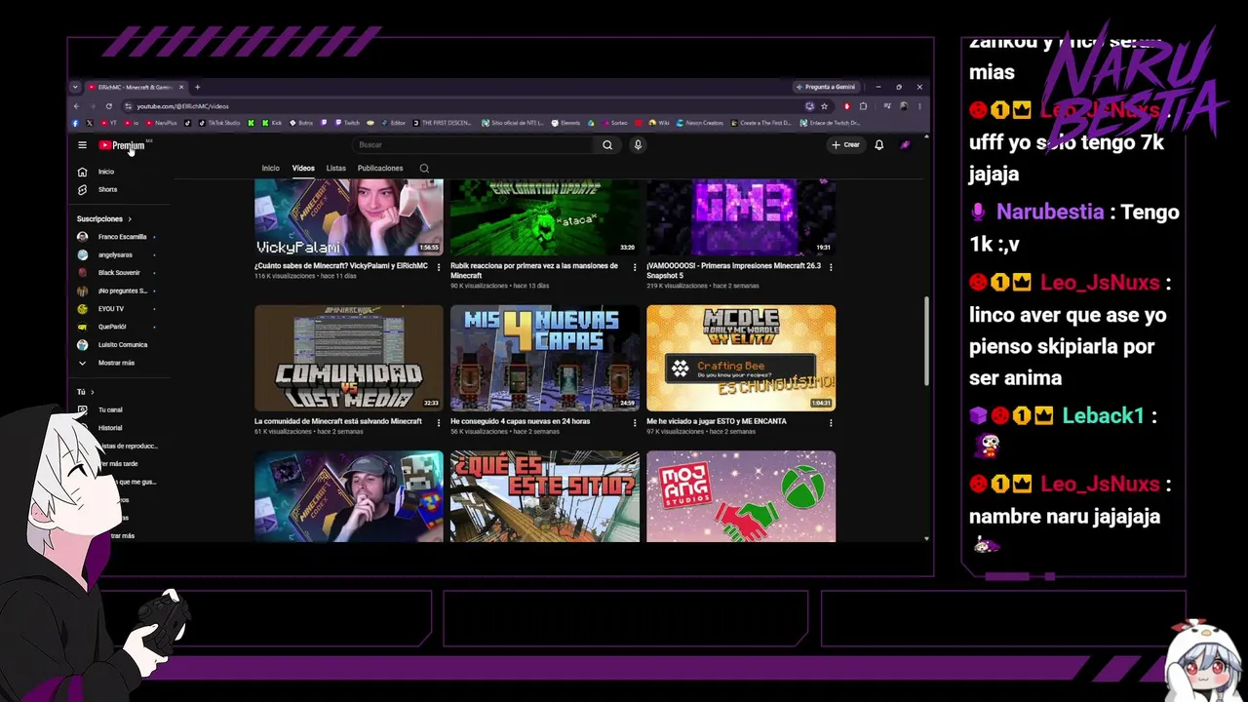Click the page vertical scrollbar
Viewport: 1248px width, 702px height.
point(926,341)
